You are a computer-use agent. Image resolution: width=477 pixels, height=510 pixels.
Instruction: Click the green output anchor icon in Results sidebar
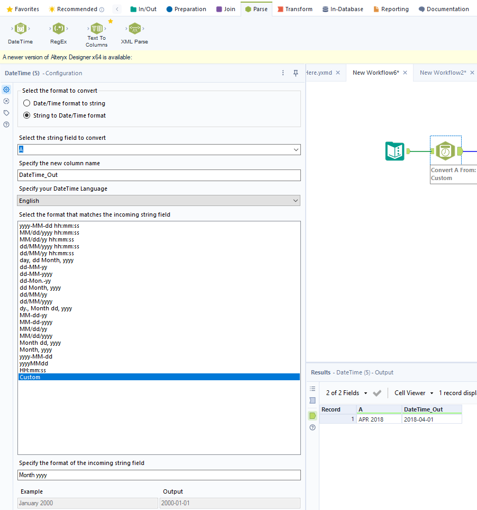coord(312,416)
